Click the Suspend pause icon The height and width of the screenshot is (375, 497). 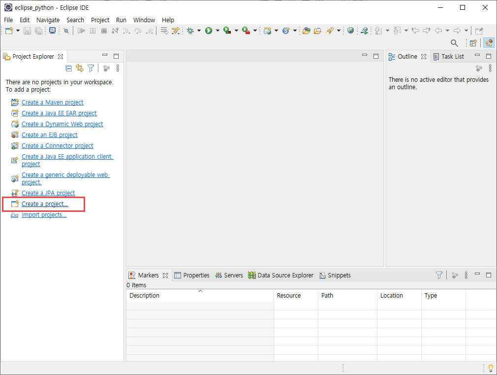93,31
